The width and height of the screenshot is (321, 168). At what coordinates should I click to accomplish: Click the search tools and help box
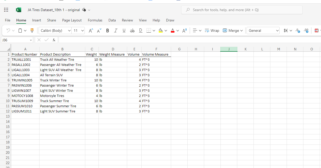coord(242,10)
